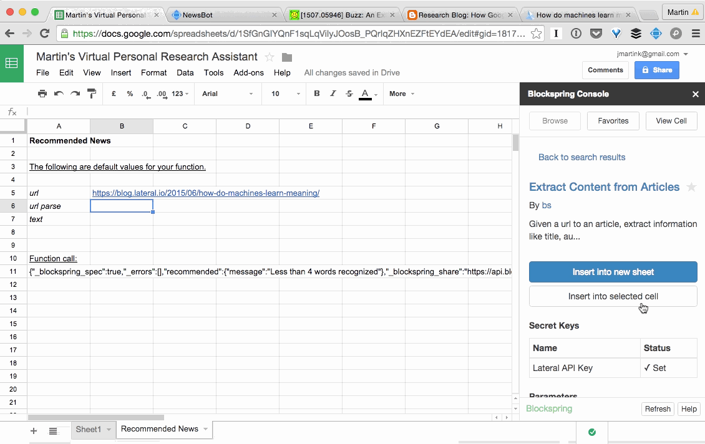The height and width of the screenshot is (444, 705).
Task: Open Chrome hamburger menu
Action: (696, 33)
